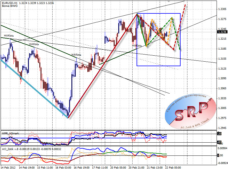Click the "Волна ВНИЗ" label
Image resolution: width=228 pixels, height=170 pixels.
coord(10,6)
